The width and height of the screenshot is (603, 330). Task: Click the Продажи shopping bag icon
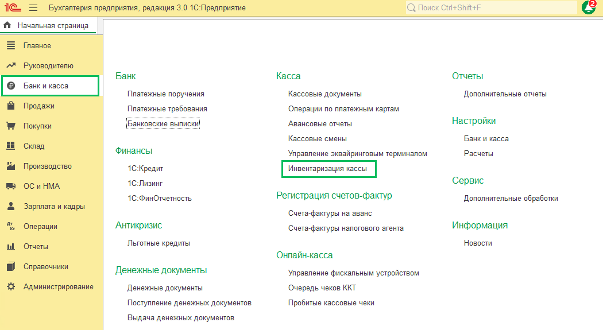coord(11,106)
